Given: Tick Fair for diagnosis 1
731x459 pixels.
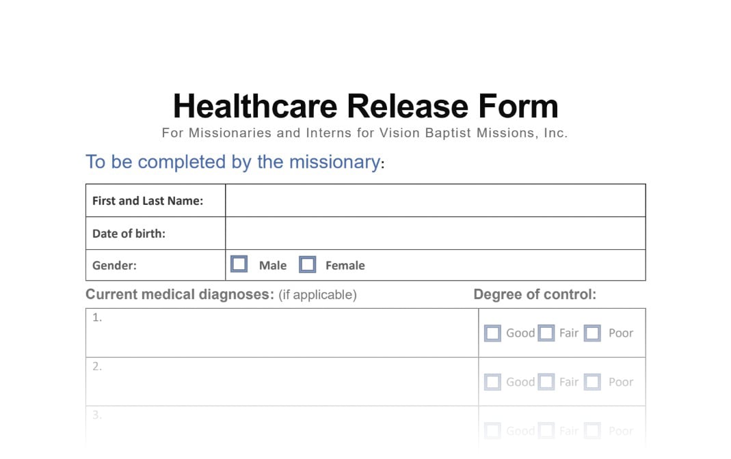Looking at the screenshot, I should pos(546,333).
